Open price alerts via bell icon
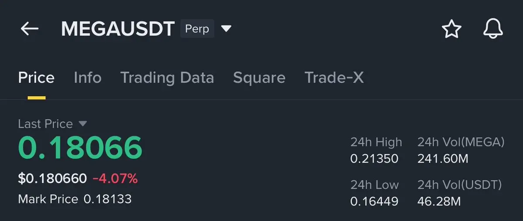523x221 pixels. tap(493, 29)
